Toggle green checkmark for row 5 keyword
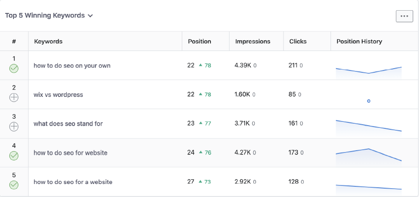Viewport: 419px width, 197px height. click(x=14, y=185)
